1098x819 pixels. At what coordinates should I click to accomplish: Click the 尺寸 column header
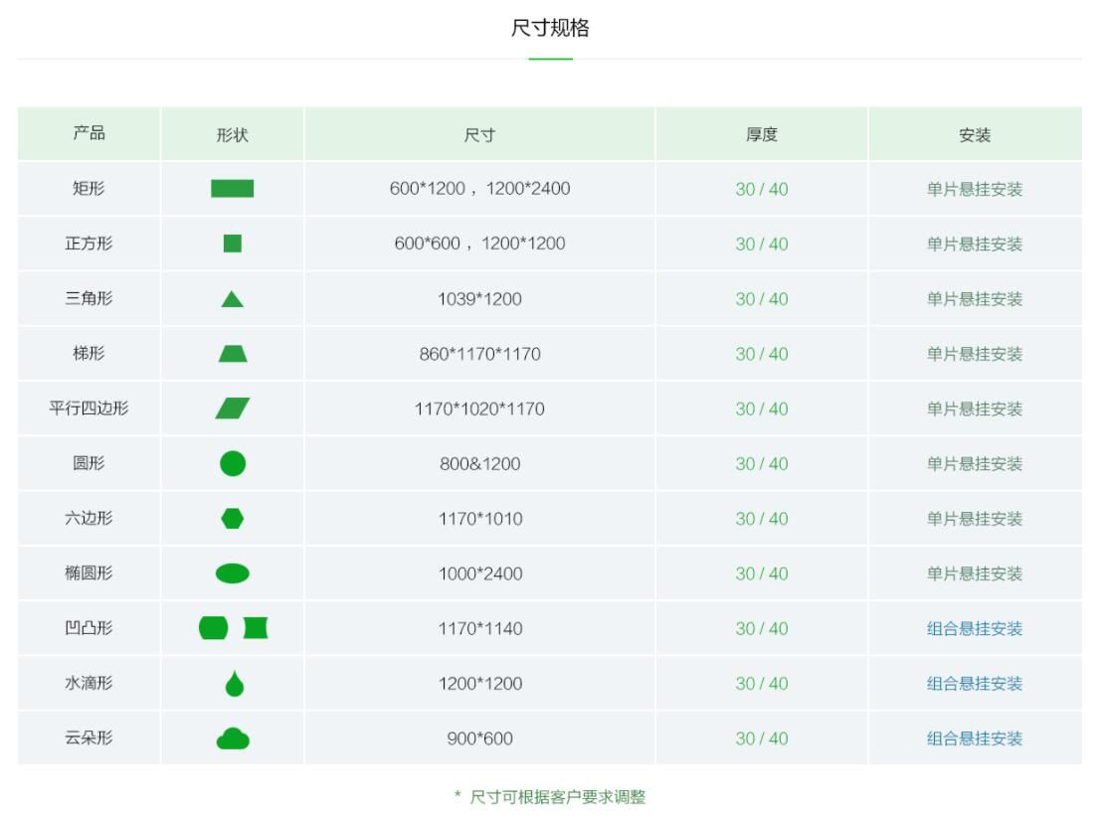tap(479, 134)
